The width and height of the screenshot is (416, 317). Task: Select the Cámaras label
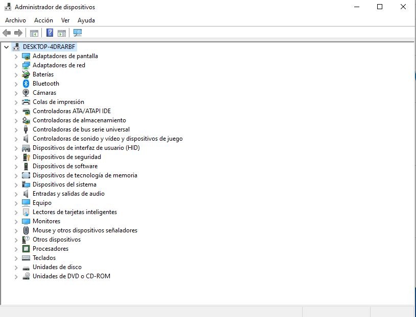click(44, 93)
